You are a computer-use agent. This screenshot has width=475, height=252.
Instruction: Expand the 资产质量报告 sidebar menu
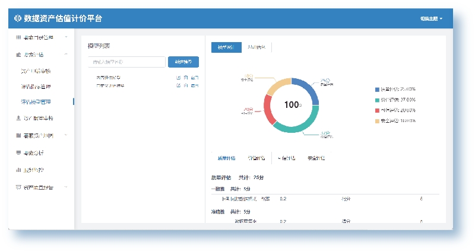pyautogui.click(x=66, y=187)
